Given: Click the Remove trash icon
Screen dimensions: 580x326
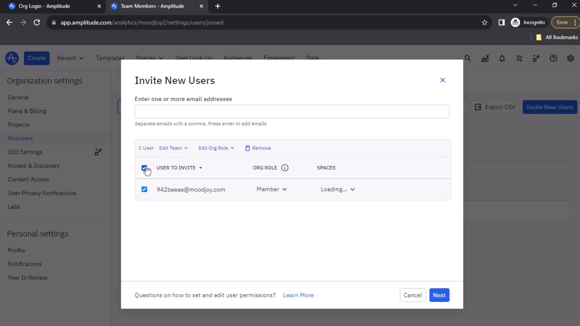Looking at the screenshot, I should [x=247, y=148].
